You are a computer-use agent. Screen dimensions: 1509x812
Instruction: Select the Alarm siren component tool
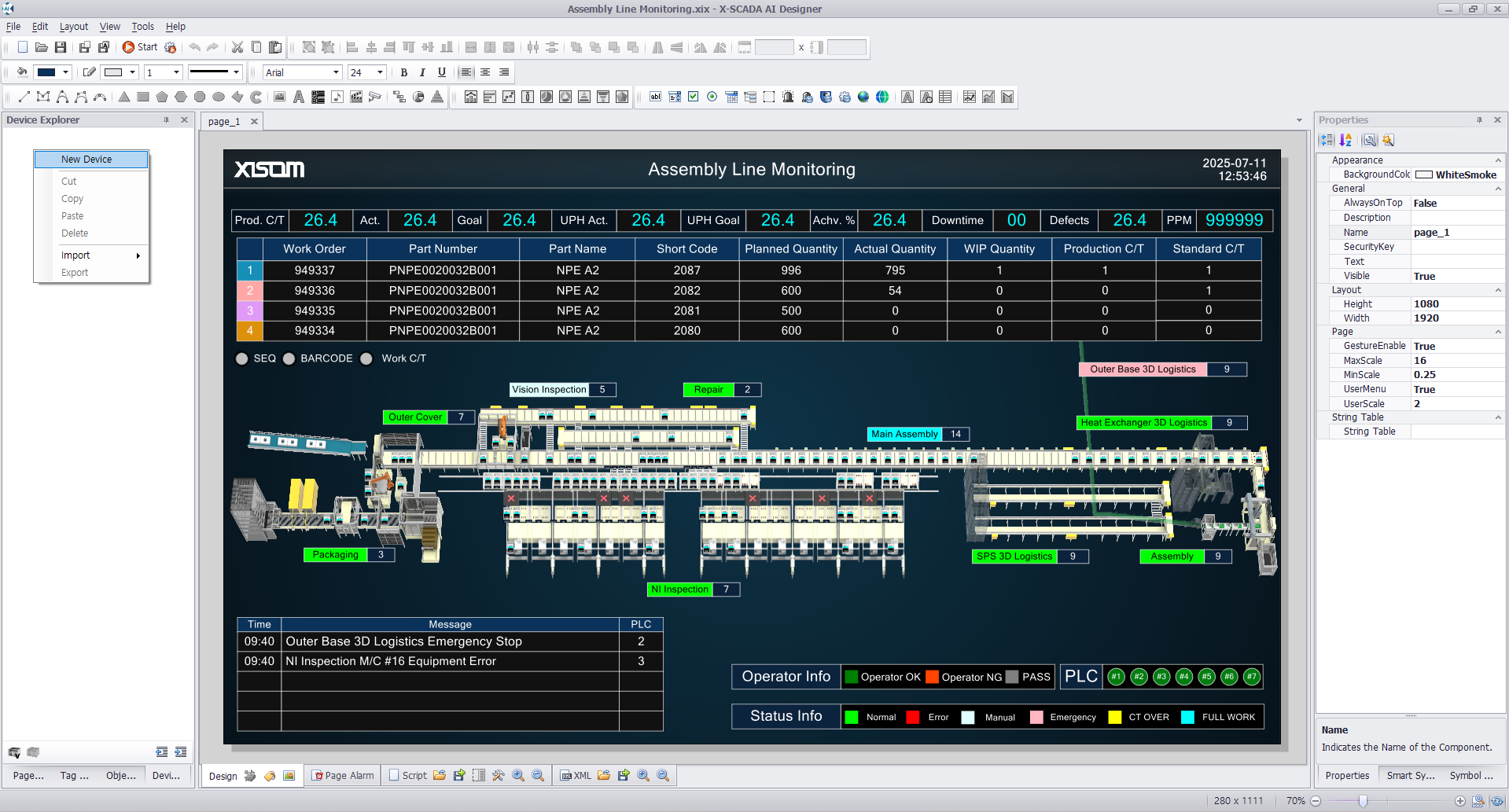(x=788, y=97)
